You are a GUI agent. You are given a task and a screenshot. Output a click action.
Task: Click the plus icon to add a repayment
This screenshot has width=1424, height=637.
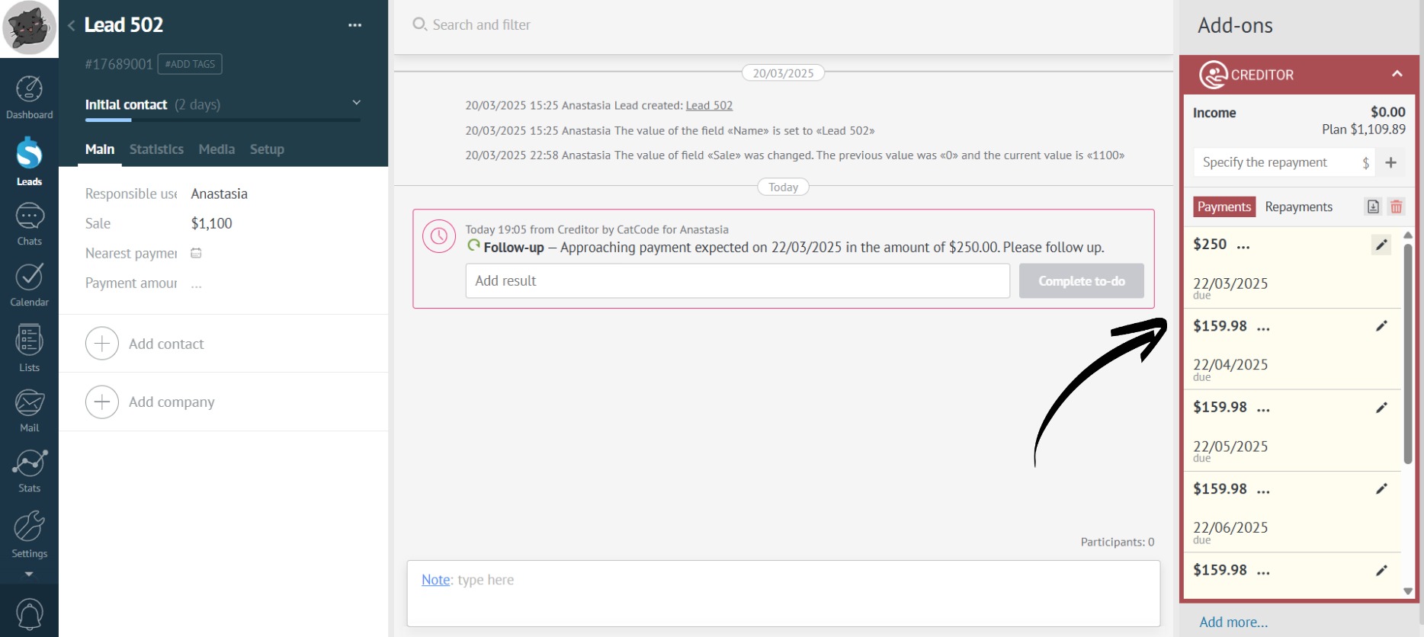[x=1390, y=162]
